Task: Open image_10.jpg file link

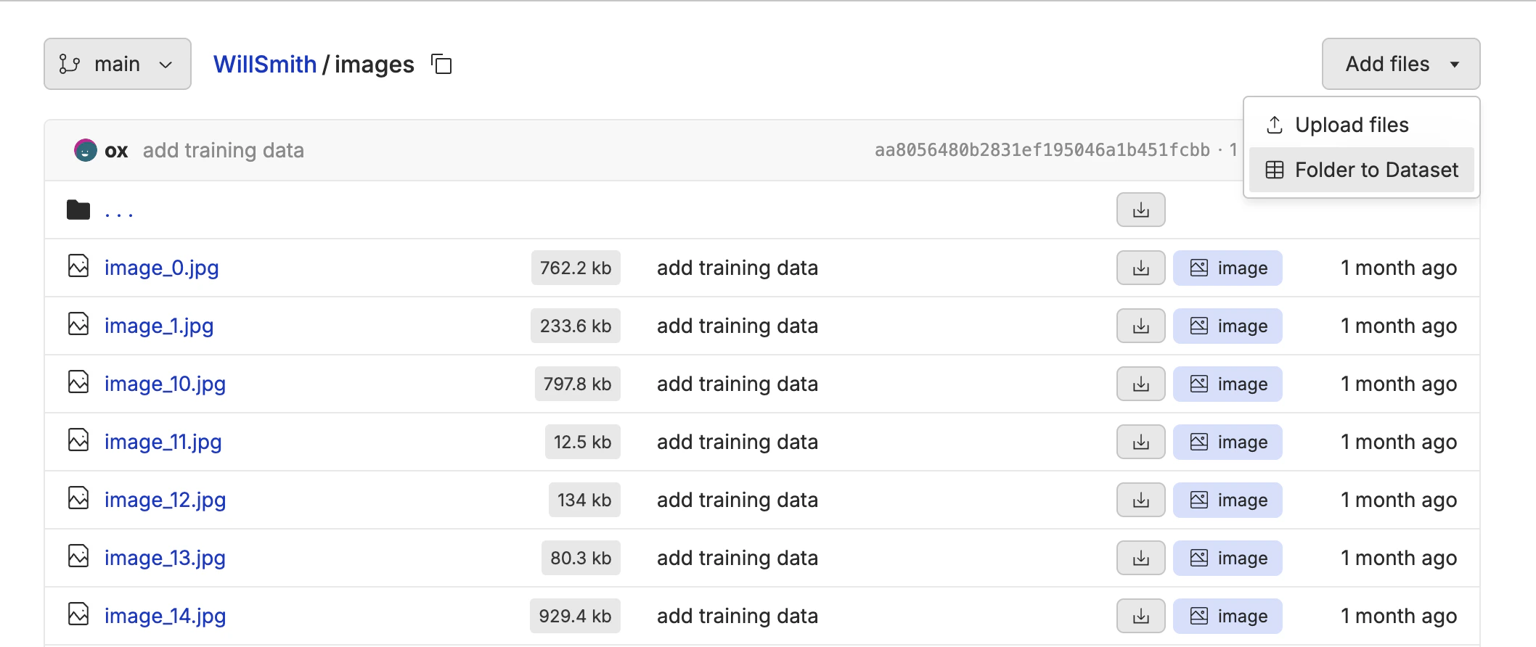Action: tap(165, 384)
